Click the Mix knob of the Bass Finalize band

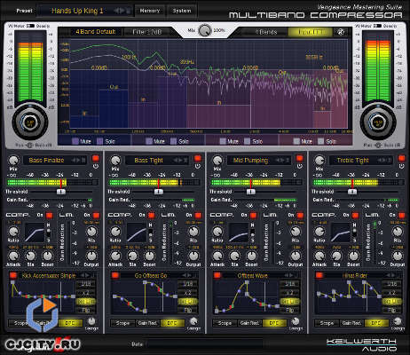point(13,161)
